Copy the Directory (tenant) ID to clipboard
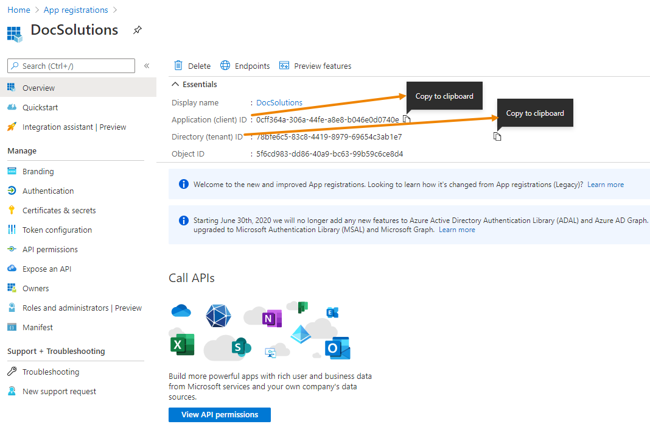650x424 pixels. [x=497, y=136]
